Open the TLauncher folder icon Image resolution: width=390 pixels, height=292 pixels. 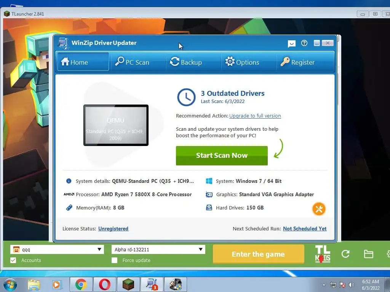click(368, 254)
